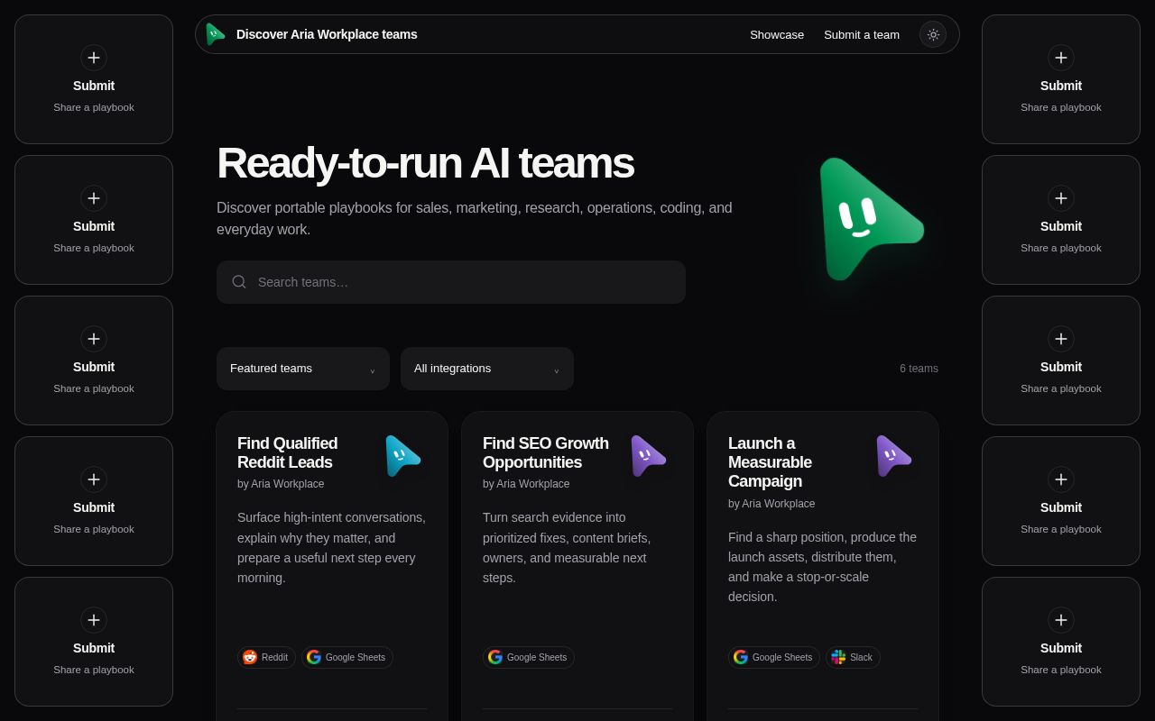Screen dimensions: 1155x721
Task: Click the Slack logo in the Slack badge
Action: 838,657
